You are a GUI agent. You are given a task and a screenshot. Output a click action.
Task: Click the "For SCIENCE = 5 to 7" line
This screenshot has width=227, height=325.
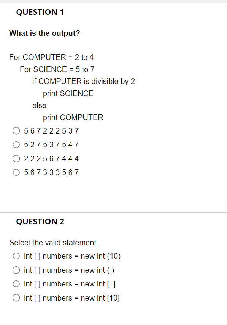tap(57, 69)
